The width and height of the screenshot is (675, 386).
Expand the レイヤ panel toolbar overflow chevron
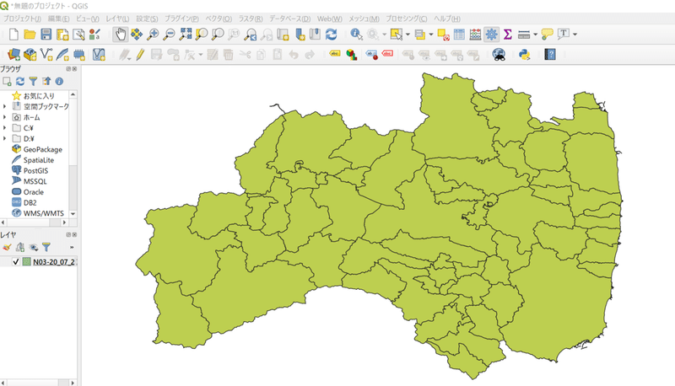click(72, 247)
